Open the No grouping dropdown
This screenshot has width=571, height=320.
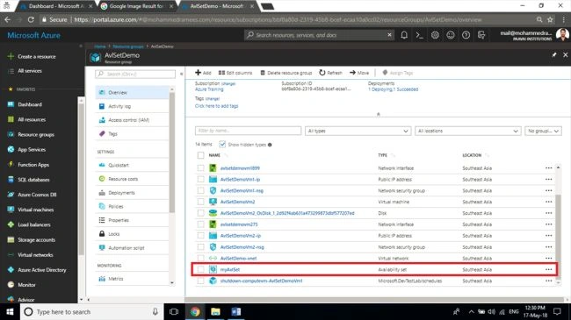coord(543,131)
